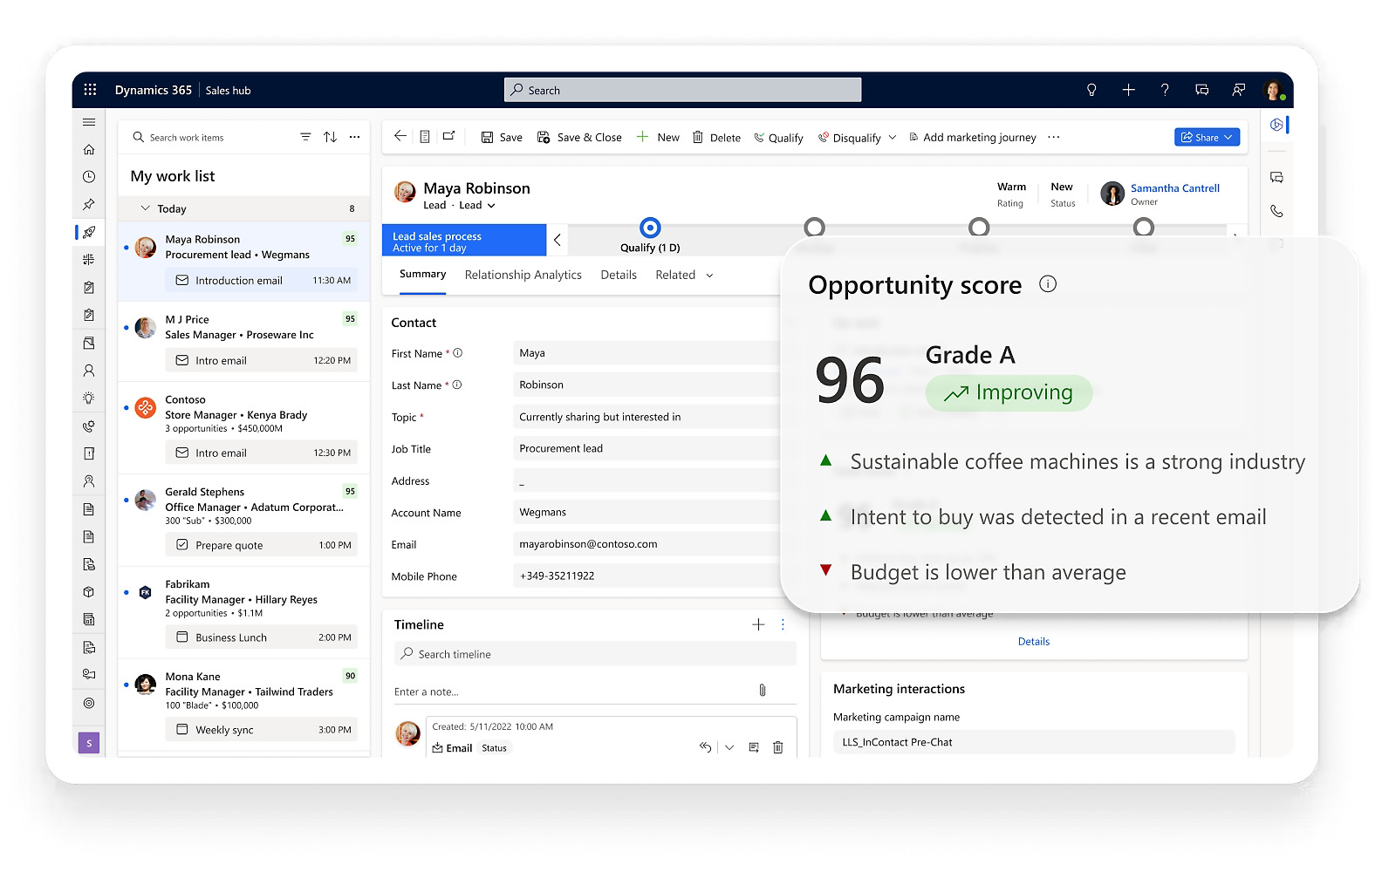Click the attachment paperclip icon
This screenshot has width=1382, height=872.
pos(763,691)
